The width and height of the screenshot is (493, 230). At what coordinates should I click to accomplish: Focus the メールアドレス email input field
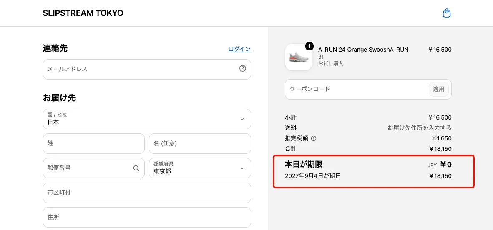[x=147, y=69]
